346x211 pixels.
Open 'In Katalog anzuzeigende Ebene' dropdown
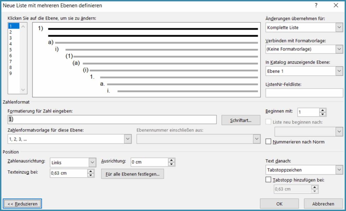(x=339, y=71)
